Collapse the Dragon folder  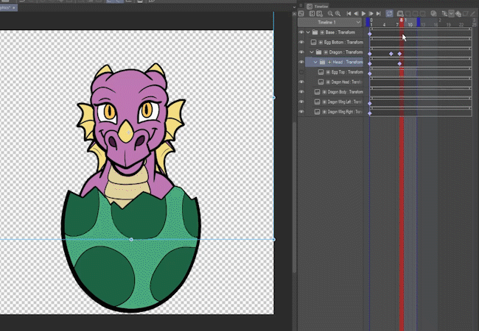coord(310,53)
